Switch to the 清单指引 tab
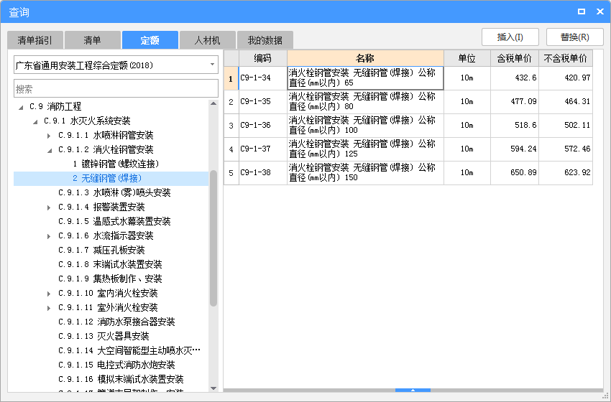 point(35,40)
